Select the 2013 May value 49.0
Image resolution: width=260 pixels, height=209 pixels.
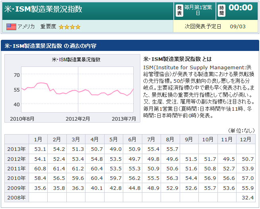pyautogui.click(x=115, y=149)
